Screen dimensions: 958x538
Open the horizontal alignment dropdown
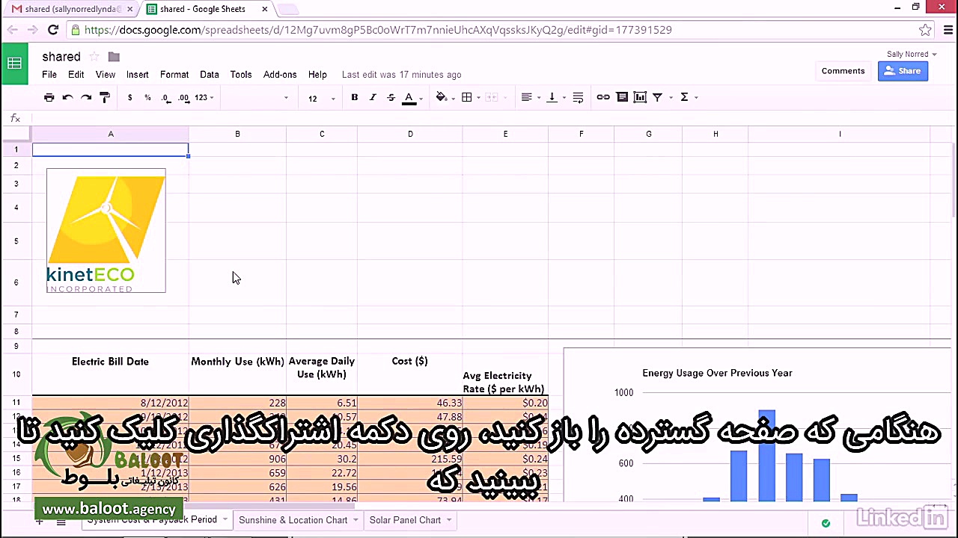[x=530, y=97]
